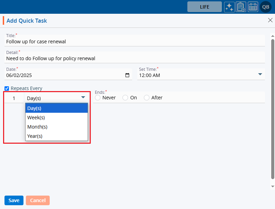Click the scrollbar up arrow

(x=272, y=36)
